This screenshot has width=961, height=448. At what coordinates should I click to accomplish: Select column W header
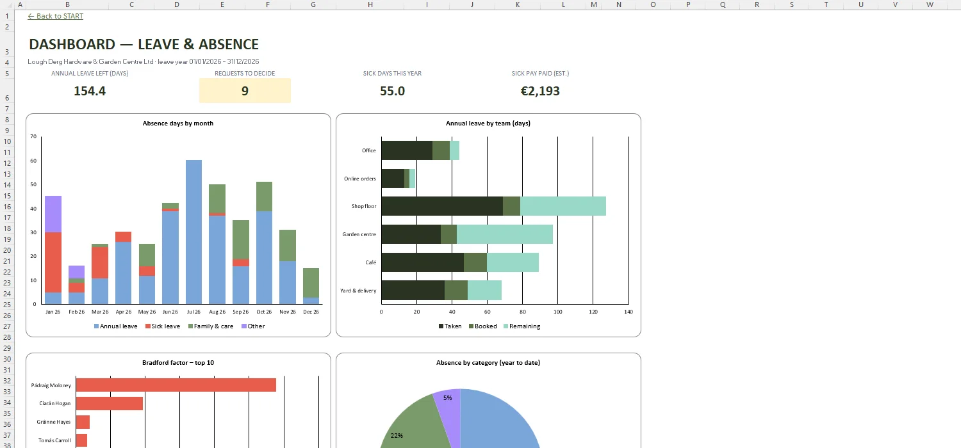click(x=930, y=4)
